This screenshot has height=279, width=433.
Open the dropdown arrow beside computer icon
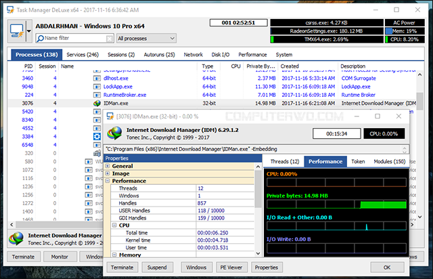tap(29, 31)
